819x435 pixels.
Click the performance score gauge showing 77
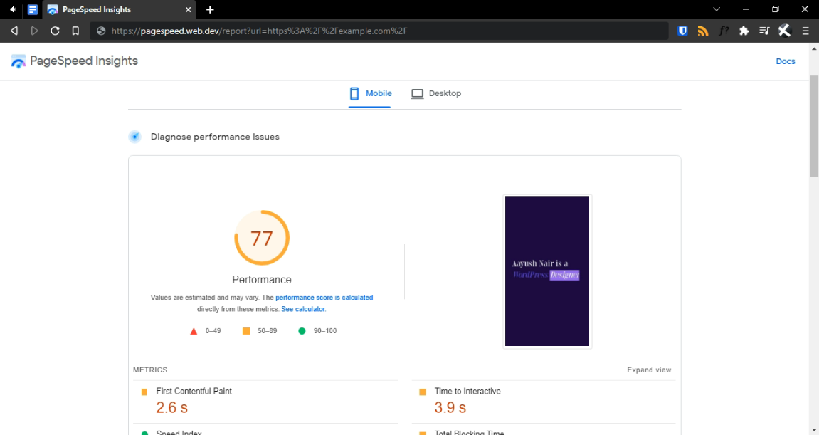262,238
